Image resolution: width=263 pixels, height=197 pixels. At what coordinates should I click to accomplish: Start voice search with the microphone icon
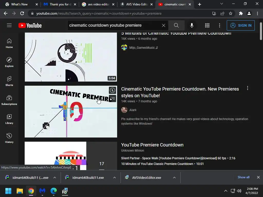pyautogui.click(x=192, y=25)
